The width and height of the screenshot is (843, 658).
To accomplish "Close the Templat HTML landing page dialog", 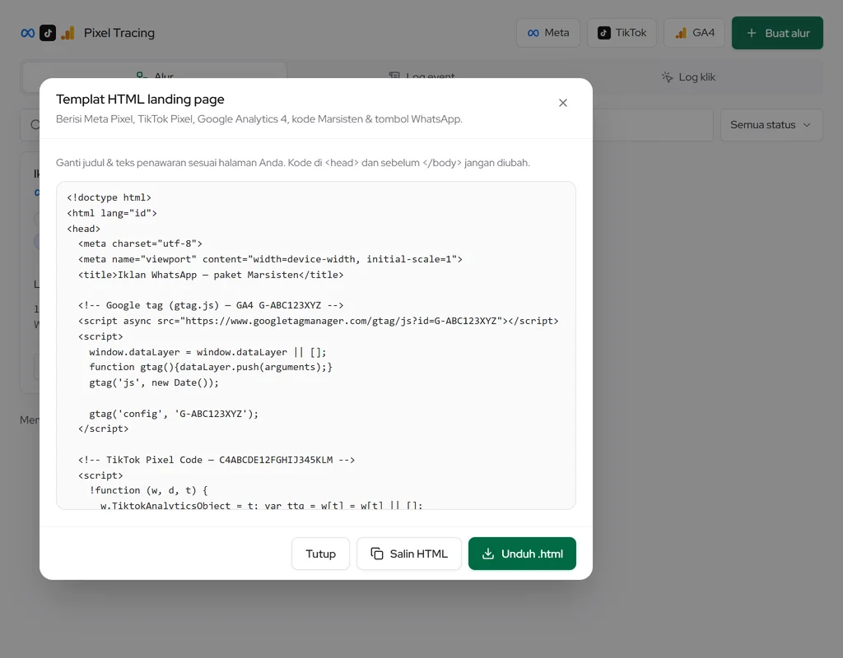I will (563, 103).
